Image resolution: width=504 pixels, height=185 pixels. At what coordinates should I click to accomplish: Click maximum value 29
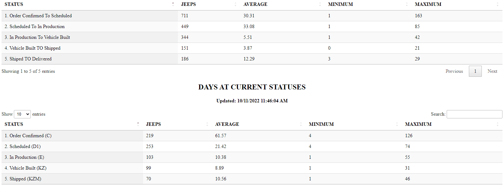[x=417, y=59]
